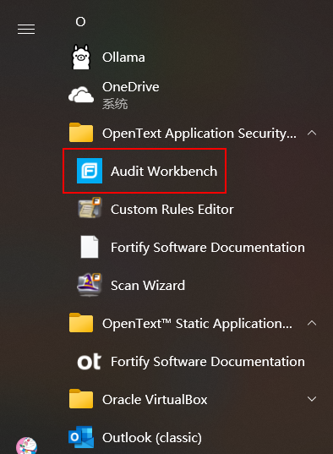Viewport: 333px width, 454px height.
Task: Click the Custom Rules Editor scroll icon
Action: (x=90, y=208)
